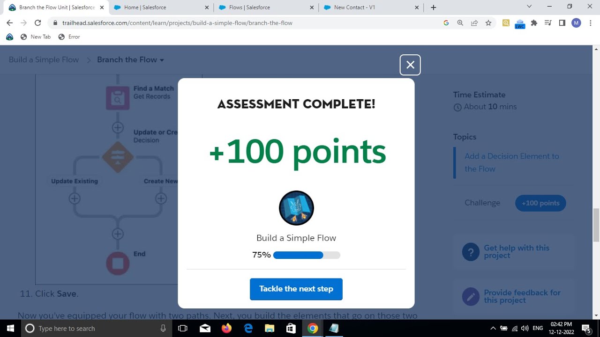This screenshot has height=337, width=600.
Task: Click the 75% progress bar
Action: click(x=307, y=255)
